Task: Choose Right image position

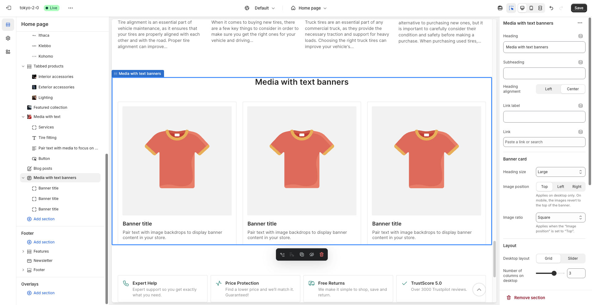Action: click(x=577, y=187)
